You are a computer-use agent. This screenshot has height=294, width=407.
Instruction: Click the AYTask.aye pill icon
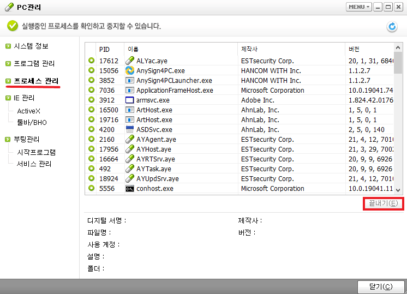129,169
